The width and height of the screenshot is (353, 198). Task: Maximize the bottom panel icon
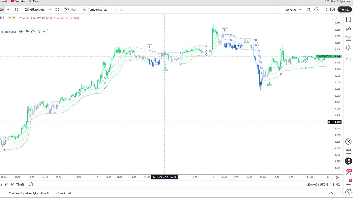[339, 194]
